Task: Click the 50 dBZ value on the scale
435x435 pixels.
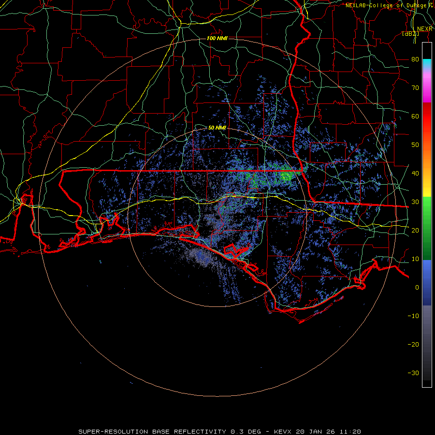Action: tap(415, 145)
